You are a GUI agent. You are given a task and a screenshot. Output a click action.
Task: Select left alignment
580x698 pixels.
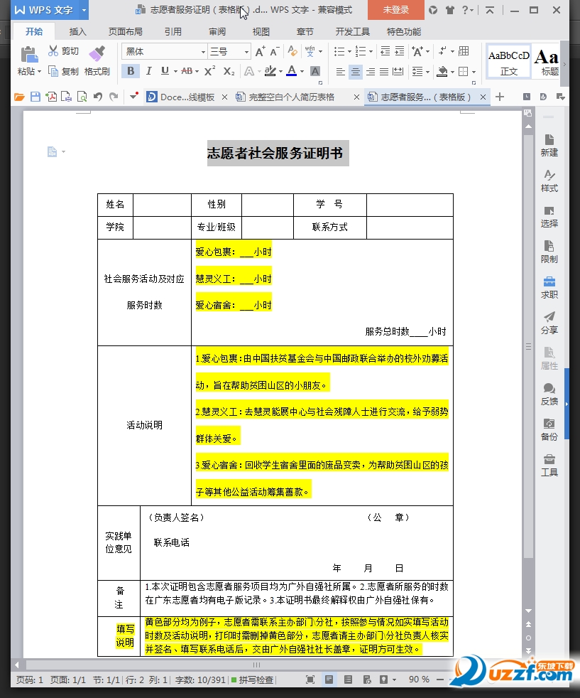[x=341, y=71]
